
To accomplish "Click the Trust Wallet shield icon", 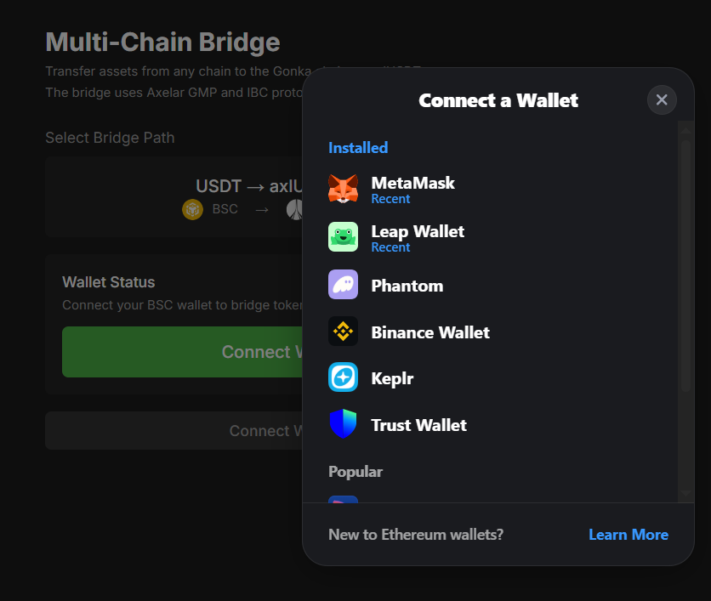I will (x=343, y=424).
